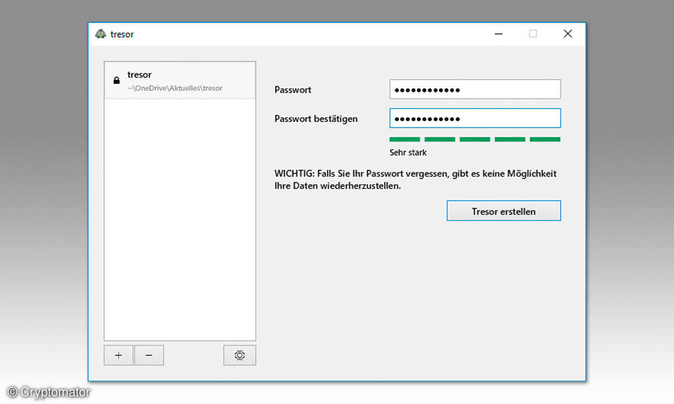Screen dimensions: 674x404
Task: Click the vault path ~\OneDrive\Aktuelles\tresor
Action: coord(175,88)
